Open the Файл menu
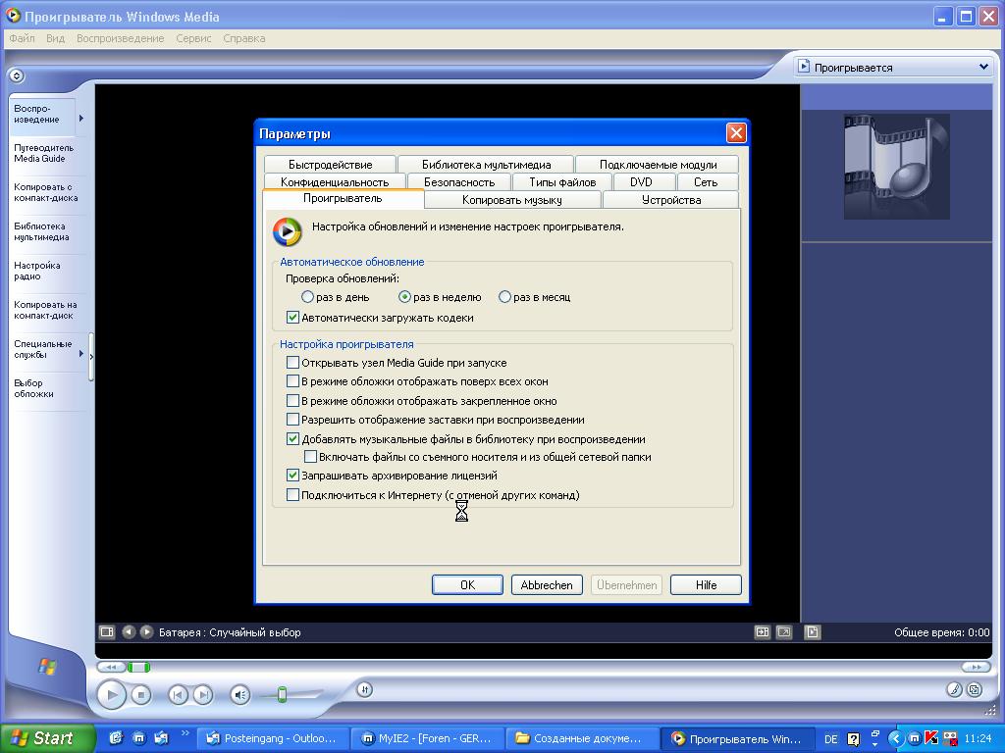1005x753 pixels. click(x=22, y=38)
